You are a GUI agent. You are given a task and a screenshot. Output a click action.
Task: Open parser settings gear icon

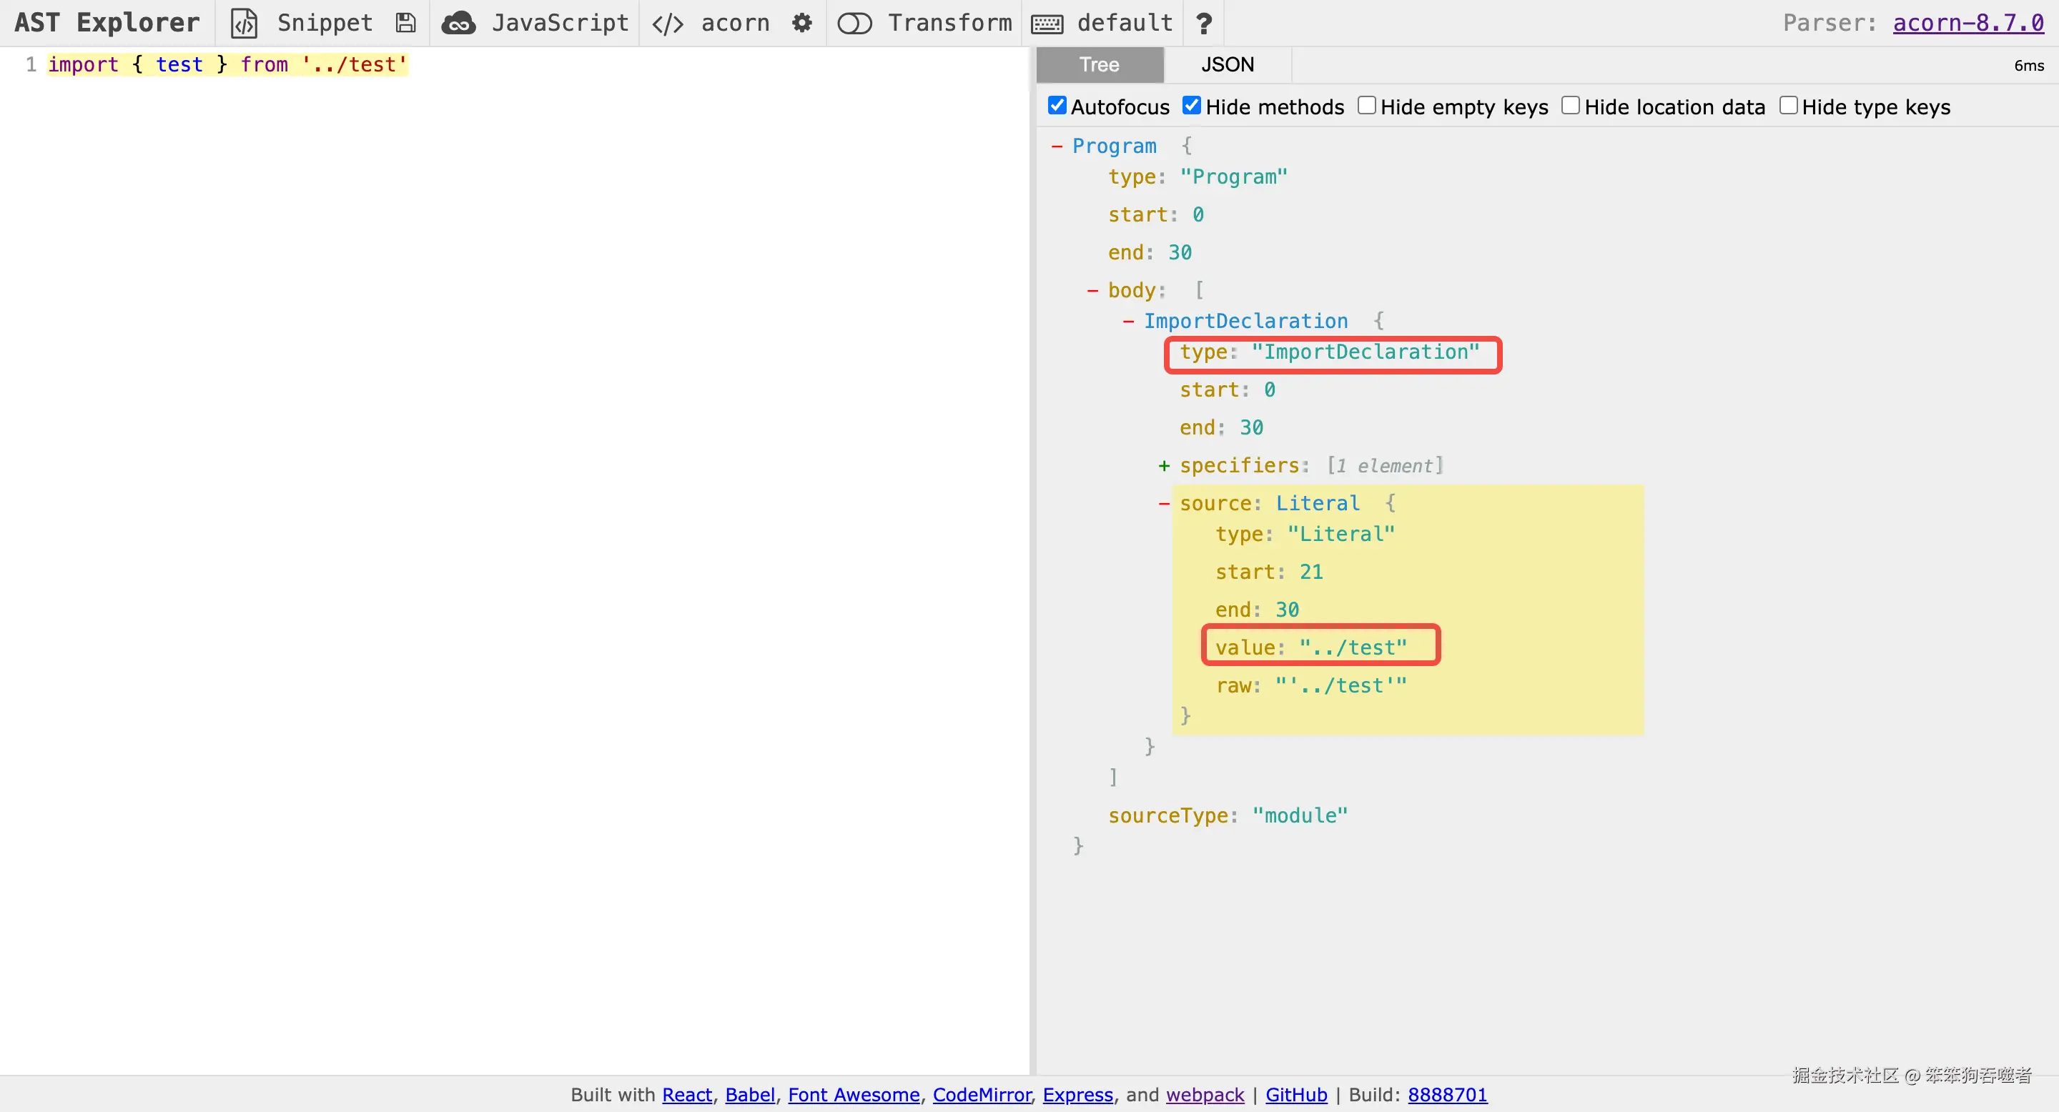coord(801,23)
